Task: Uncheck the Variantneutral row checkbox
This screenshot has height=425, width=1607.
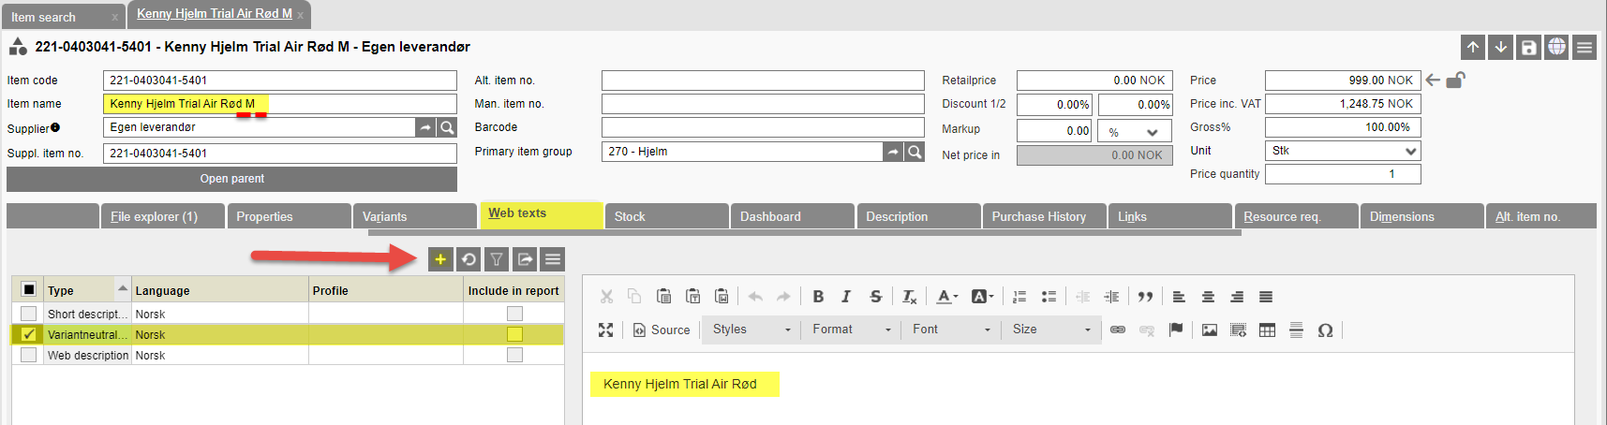Action: [x=28, y=334]
